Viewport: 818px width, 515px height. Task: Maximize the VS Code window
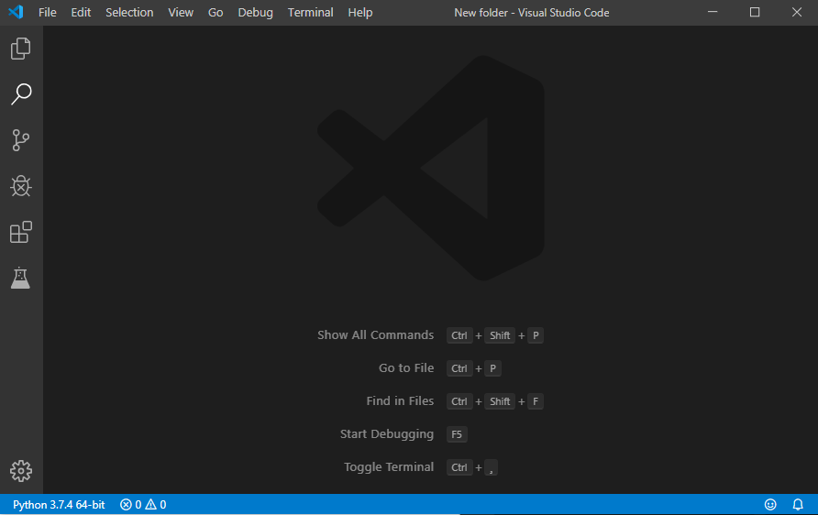(755, 12)
